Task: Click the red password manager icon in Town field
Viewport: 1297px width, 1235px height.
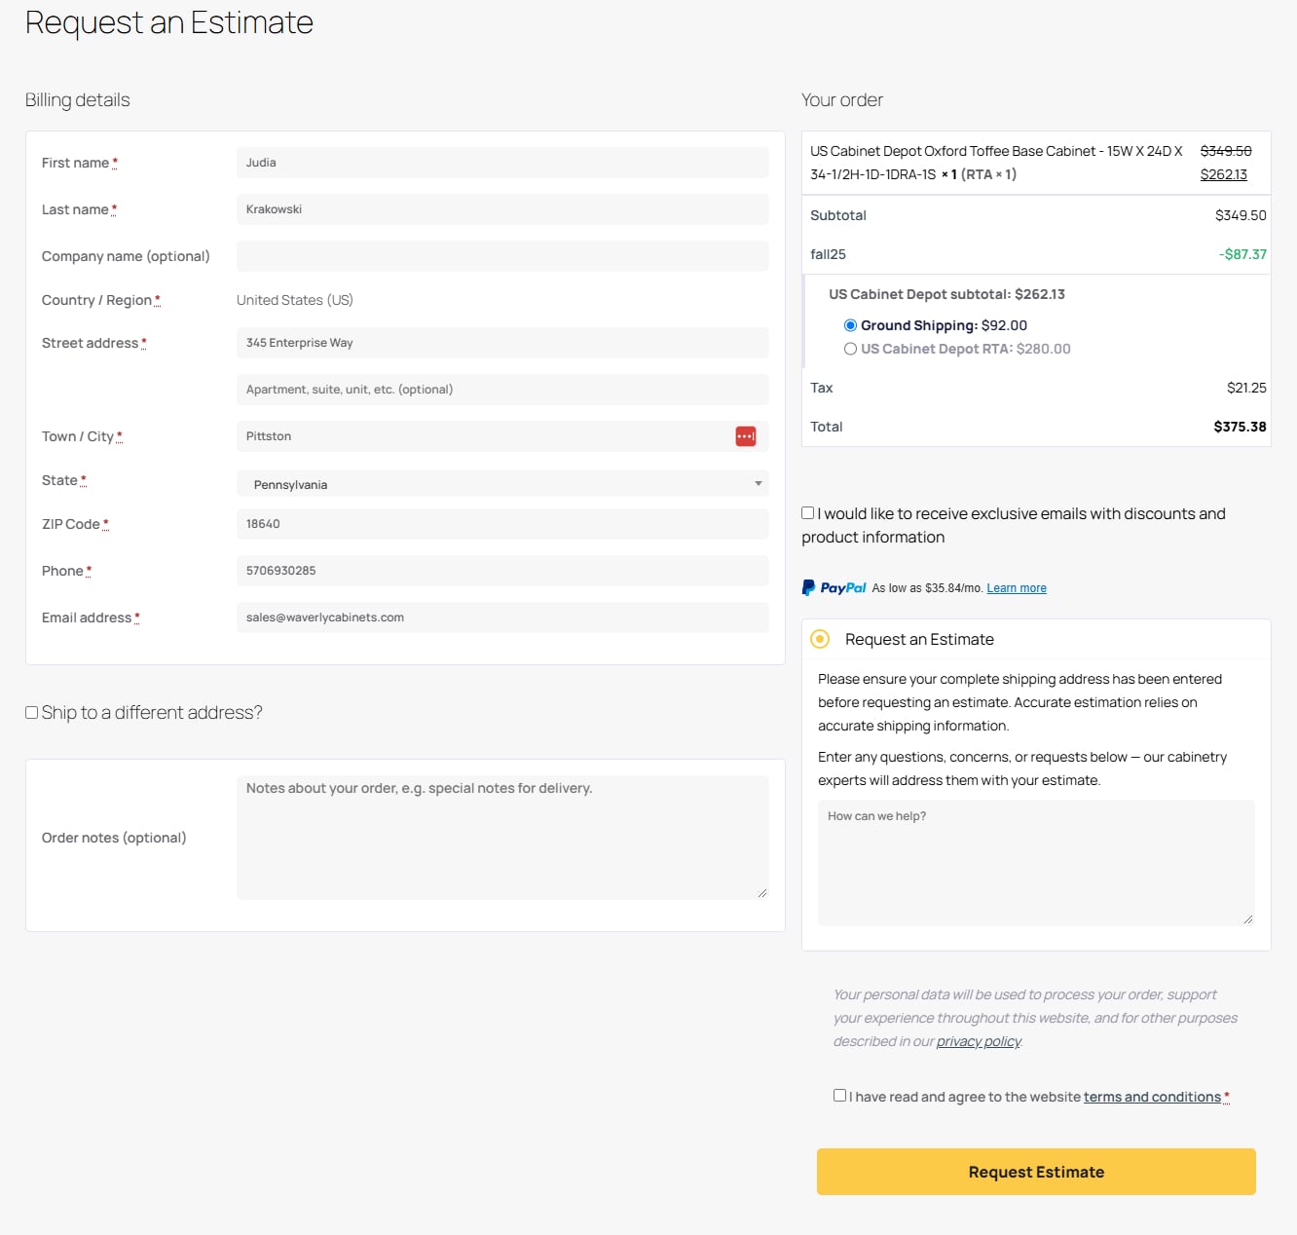Action: (745, 436)
